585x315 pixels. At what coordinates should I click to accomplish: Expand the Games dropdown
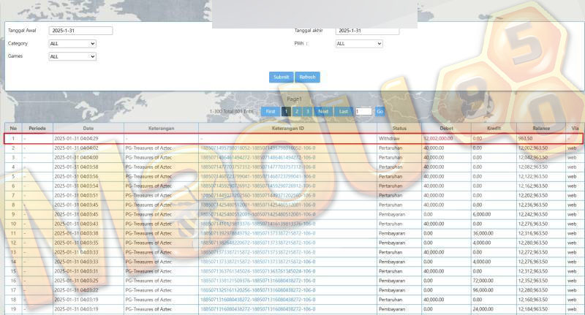click(x=72, y=57)
